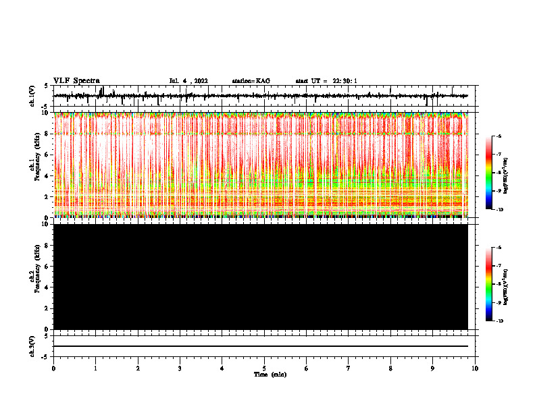The height and width of the screenshot is (413, 535).
Task: Click the ch.2 "Frequency (kHz)" axis label
Action: (x=38, y=269)
